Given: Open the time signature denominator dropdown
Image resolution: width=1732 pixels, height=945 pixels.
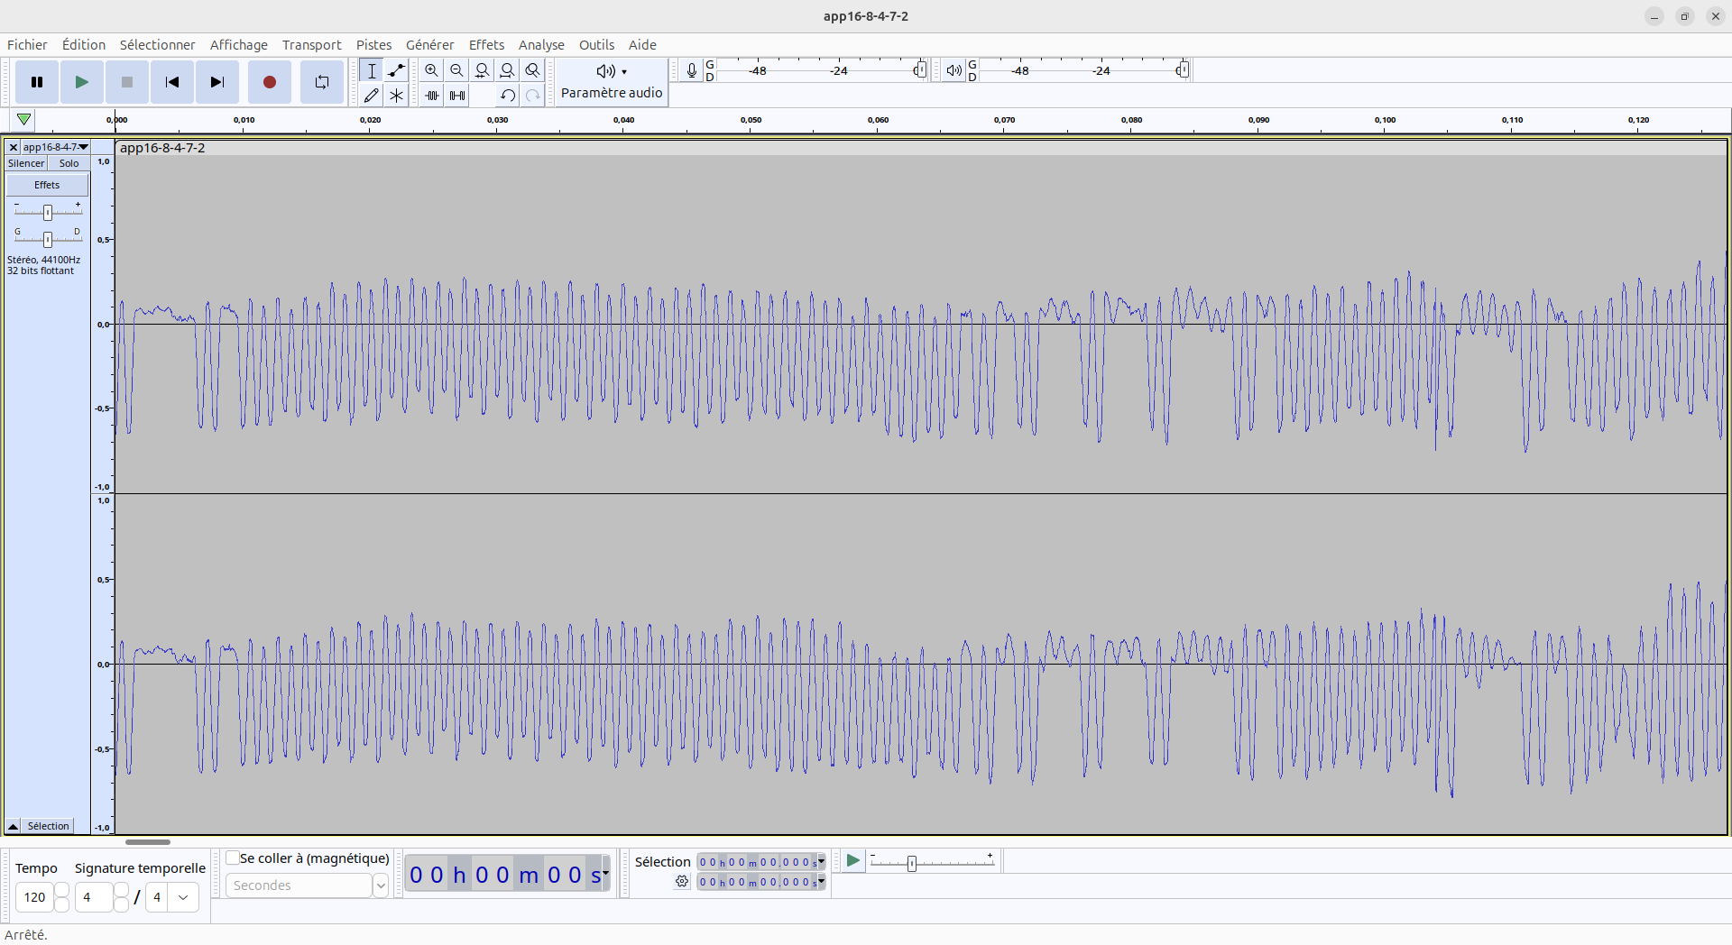Looking at the screenshot, I should coord(183,897).
